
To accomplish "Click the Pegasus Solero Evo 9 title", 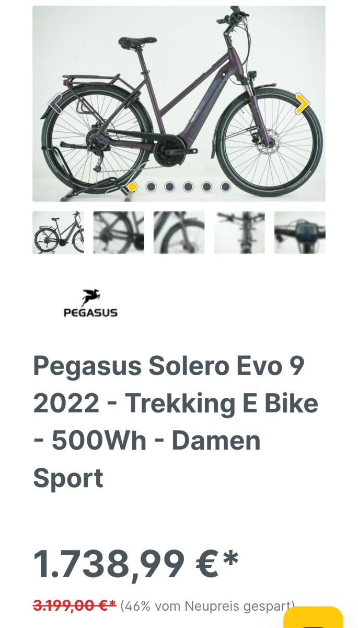I will 176,422.
